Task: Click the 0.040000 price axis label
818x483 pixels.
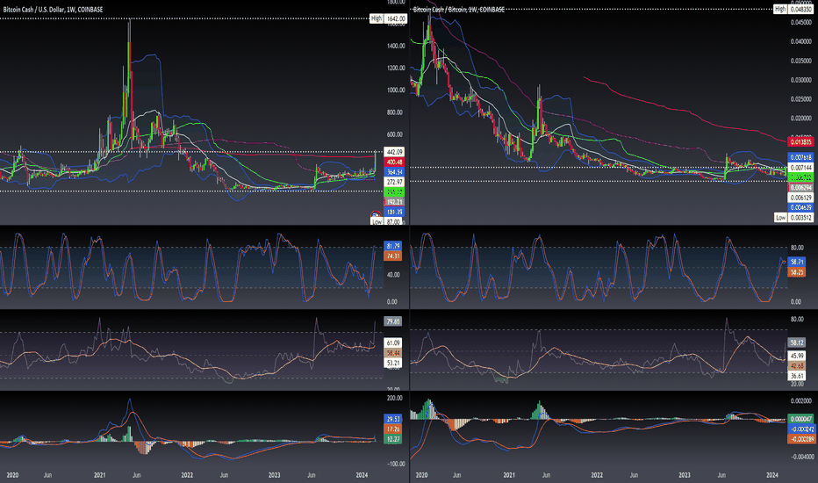Action: point(800,42)
